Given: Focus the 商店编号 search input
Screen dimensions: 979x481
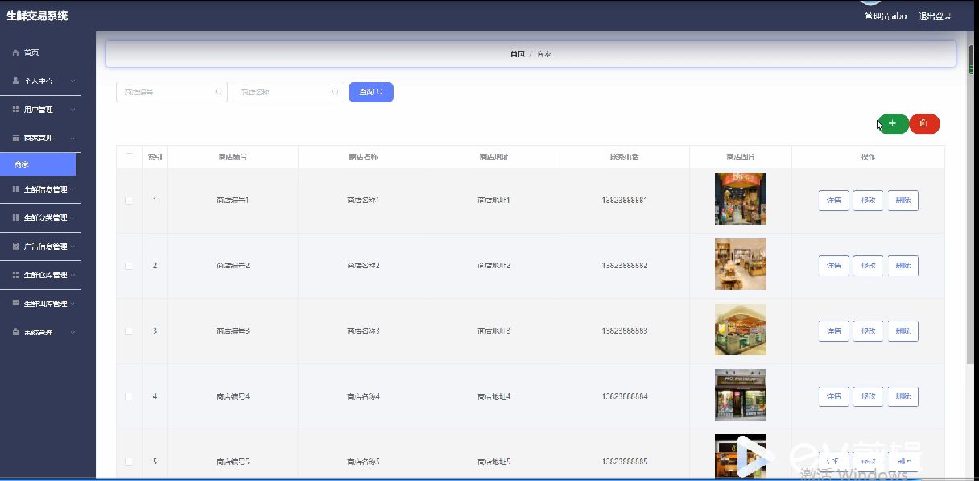Looking at the screenshot, I should 171,92.
